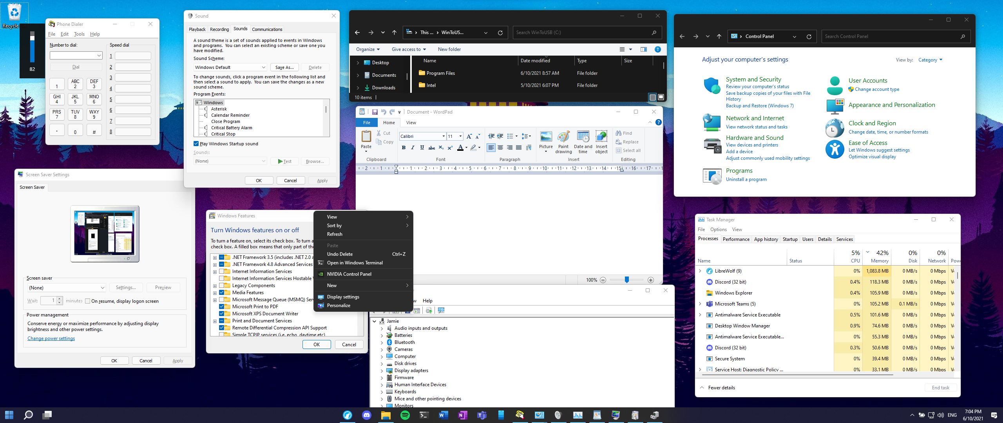The image size is (1003, 423).
Task: Toggle Play Windows Startup sound checkbox
Action: (x=196, y=144)
